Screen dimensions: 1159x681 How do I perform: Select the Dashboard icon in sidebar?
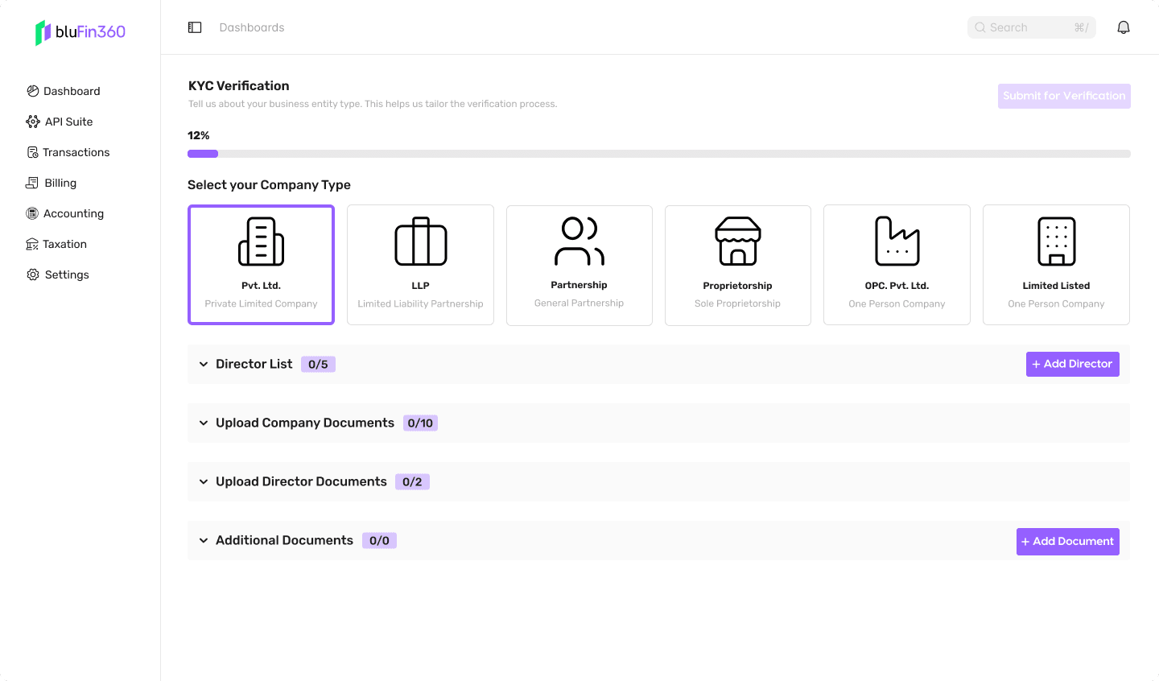(32, 91)
